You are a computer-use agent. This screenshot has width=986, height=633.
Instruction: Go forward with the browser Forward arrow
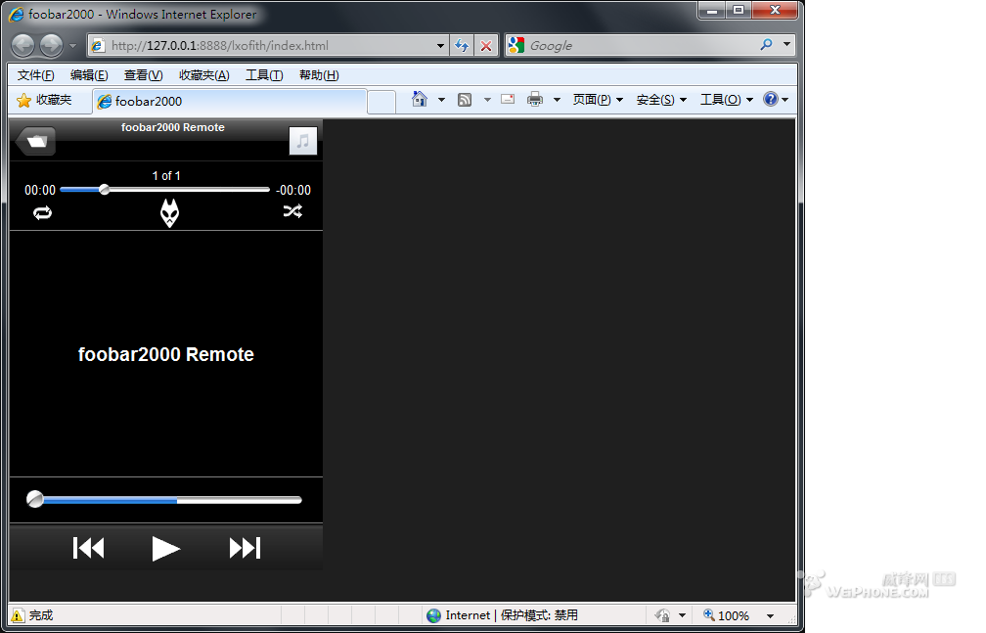pyautogui.click(x=52, y=45)
